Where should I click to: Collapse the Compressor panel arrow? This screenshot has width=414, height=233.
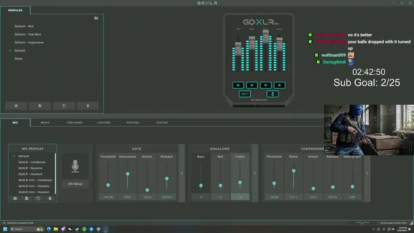pos(367,173)
